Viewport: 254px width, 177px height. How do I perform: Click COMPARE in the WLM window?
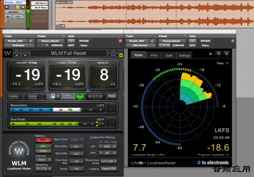[57, 45]
